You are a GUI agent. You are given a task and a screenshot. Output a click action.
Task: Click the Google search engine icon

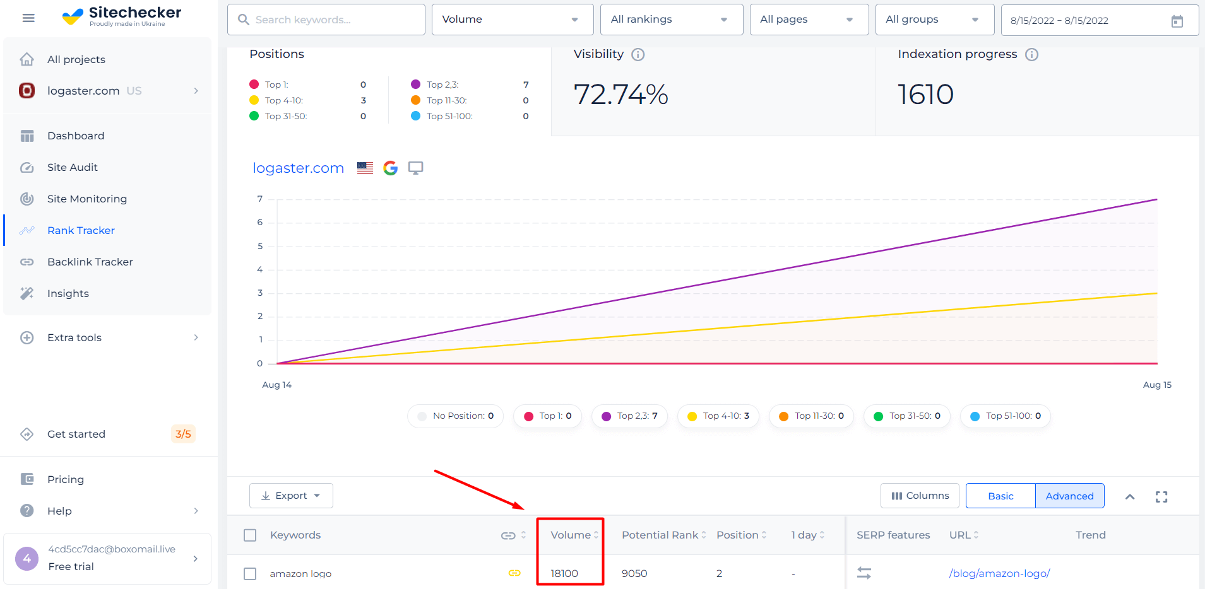pos(391,168)
